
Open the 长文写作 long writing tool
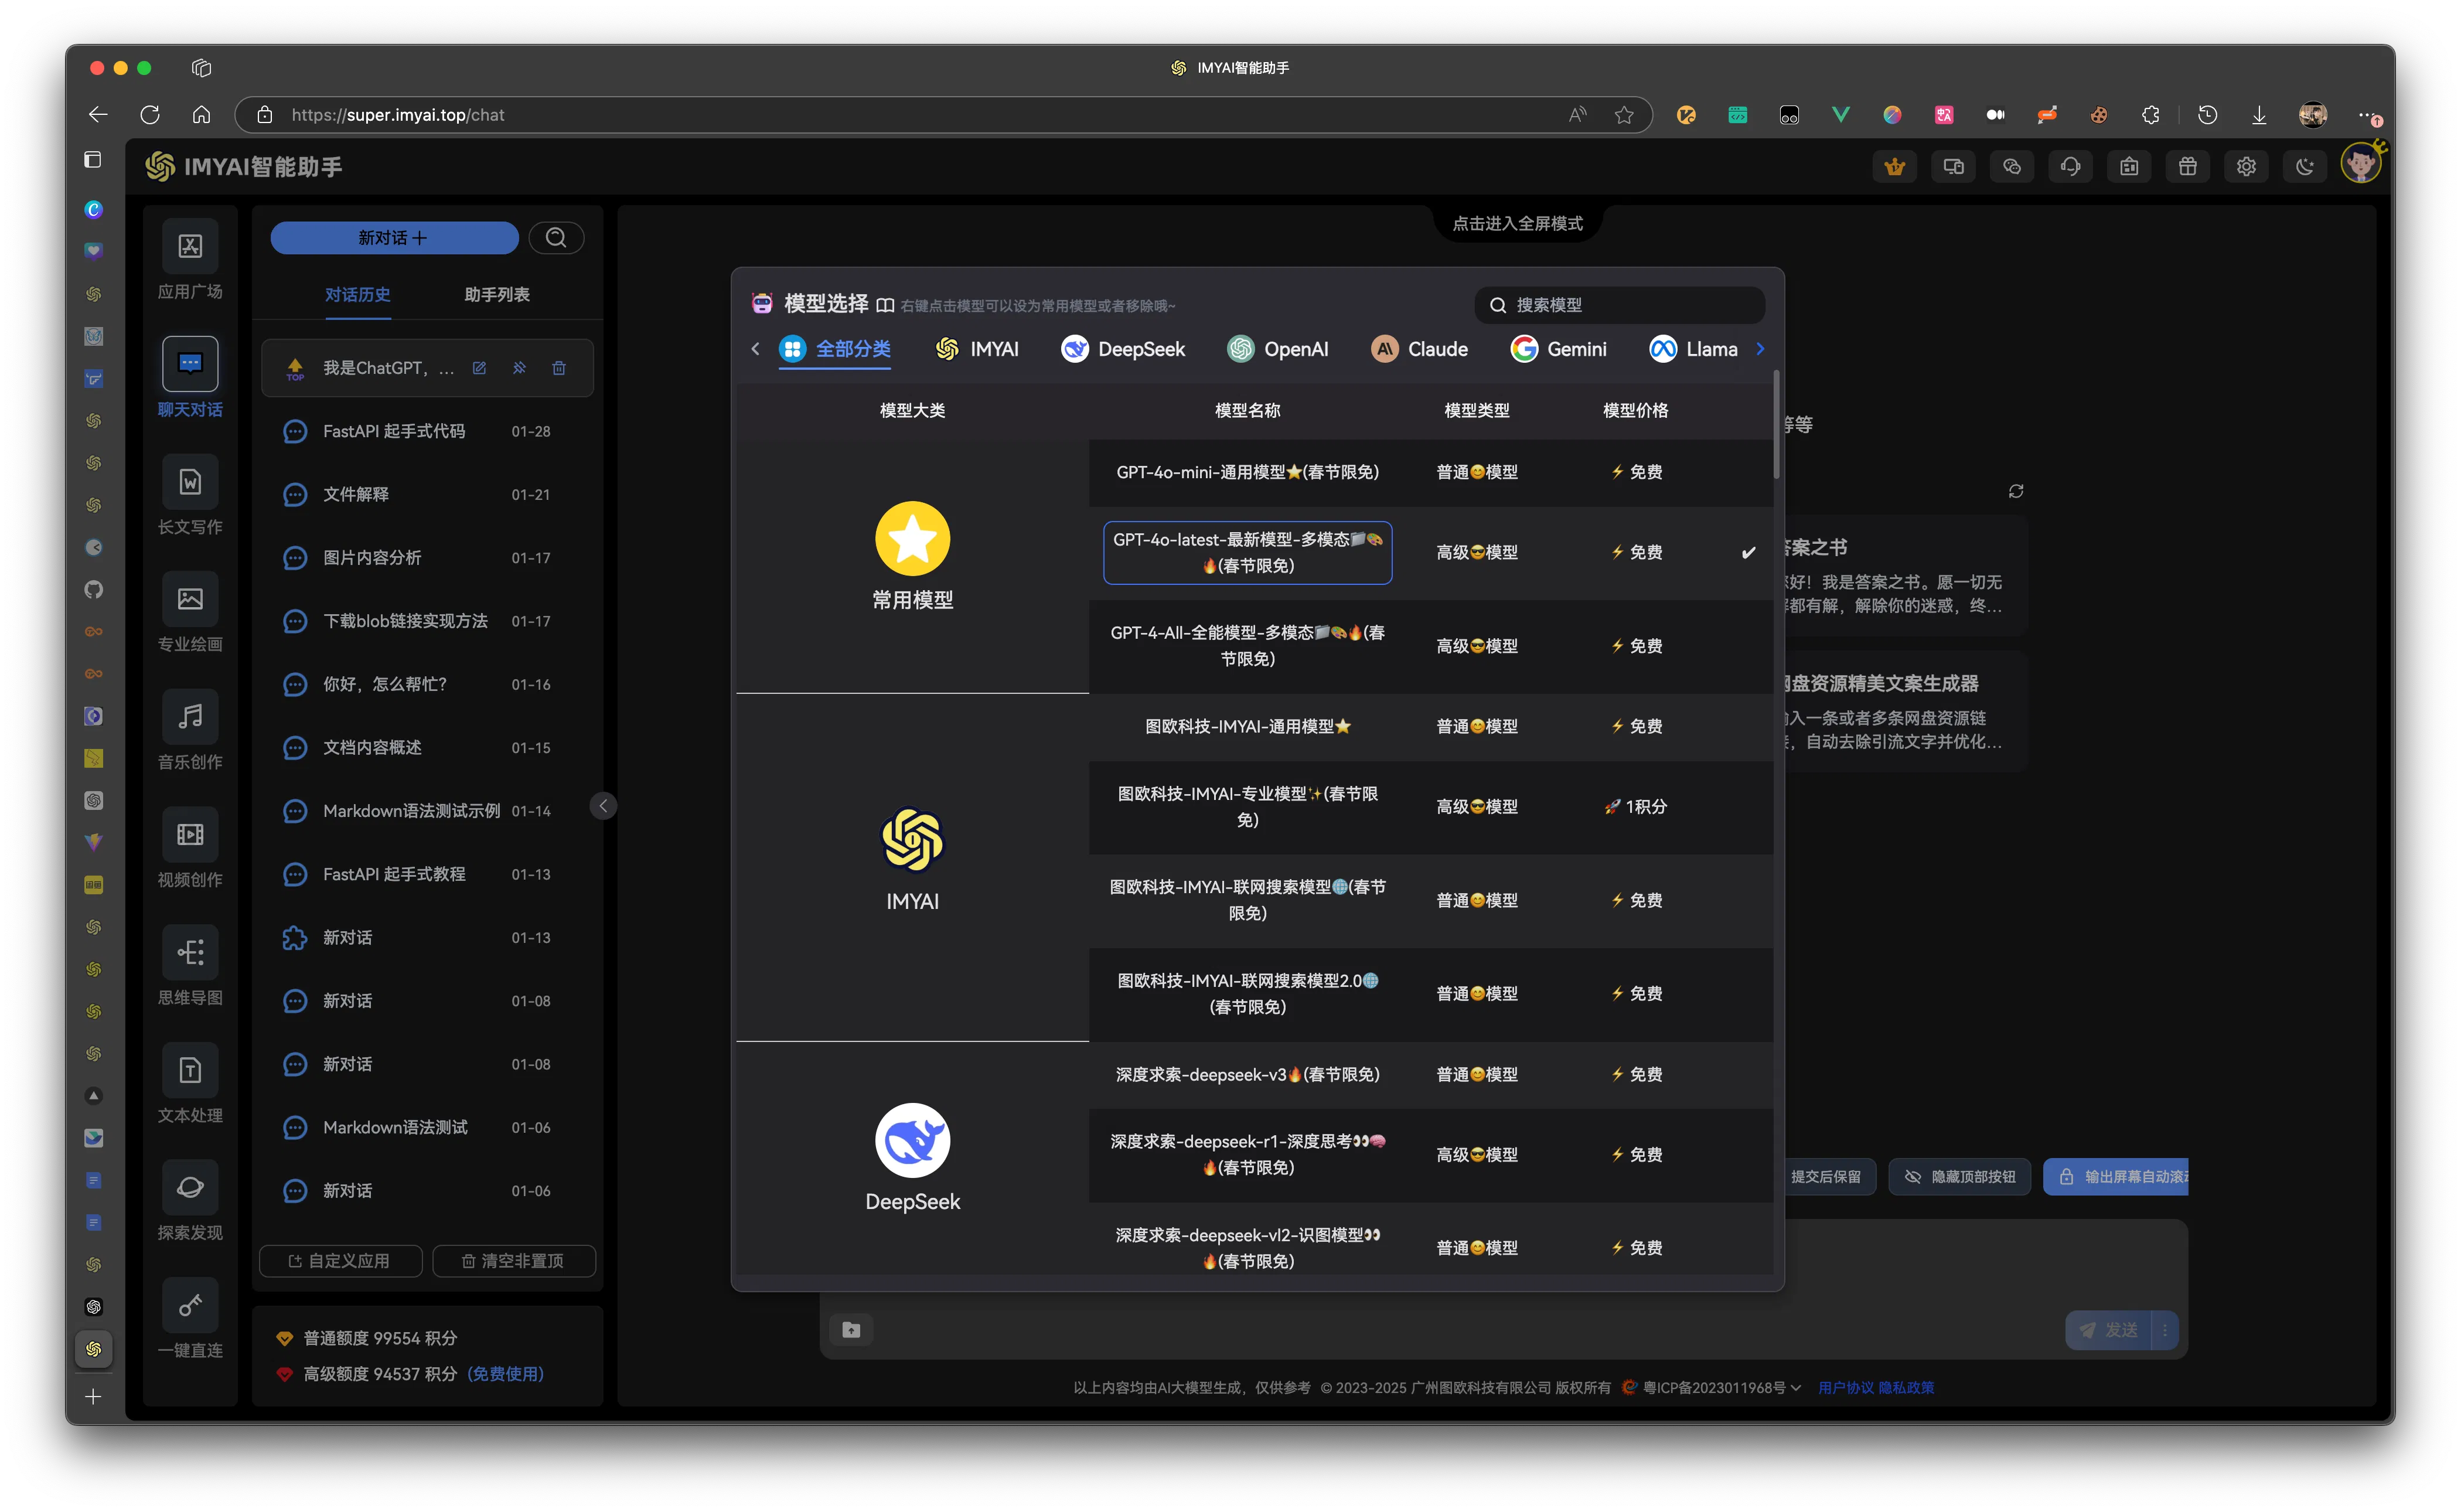point(190,482)
